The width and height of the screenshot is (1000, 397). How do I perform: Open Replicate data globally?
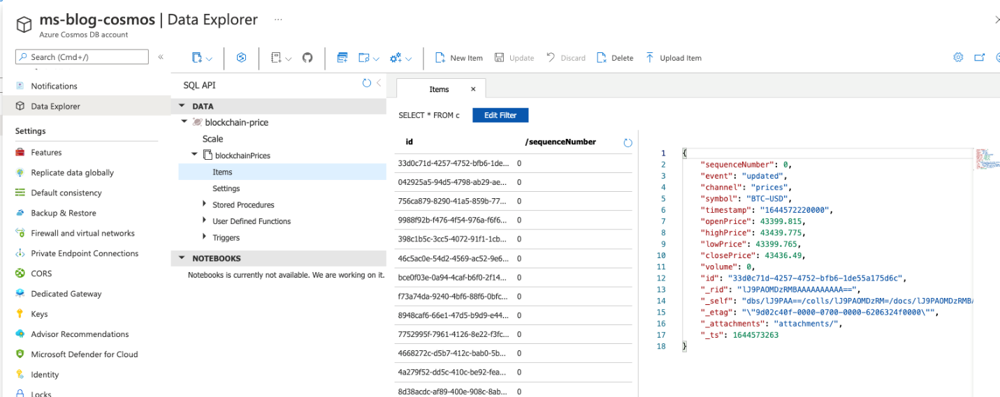click(x=72, y=172)
